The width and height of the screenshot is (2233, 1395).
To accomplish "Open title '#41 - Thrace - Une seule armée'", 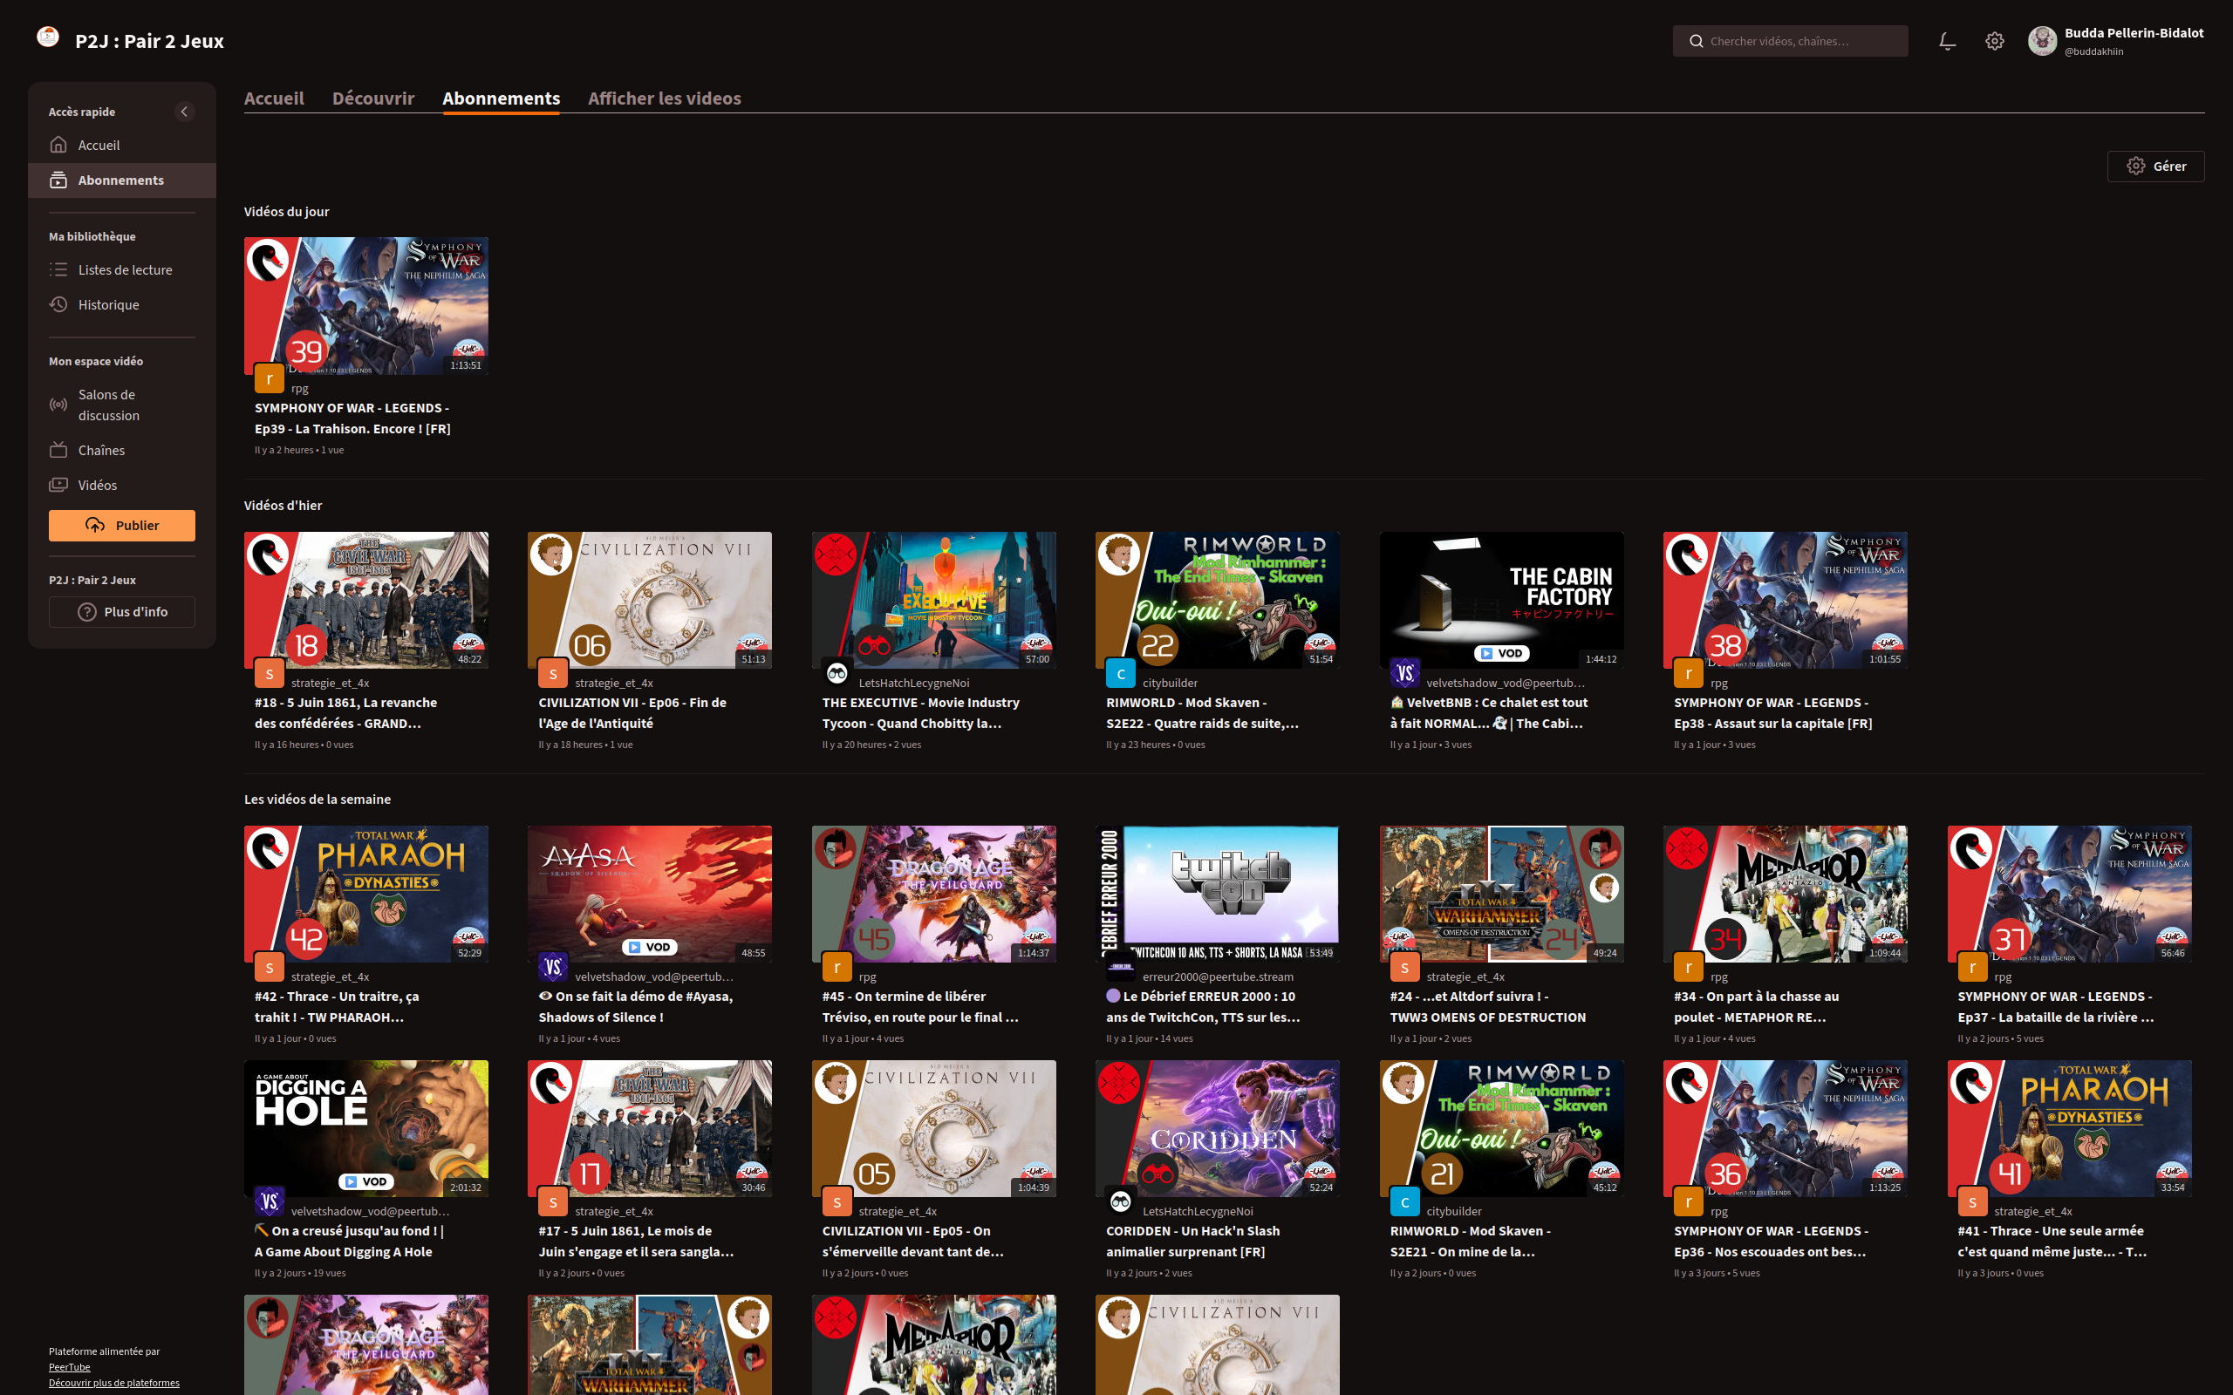I will 2052,1241.
